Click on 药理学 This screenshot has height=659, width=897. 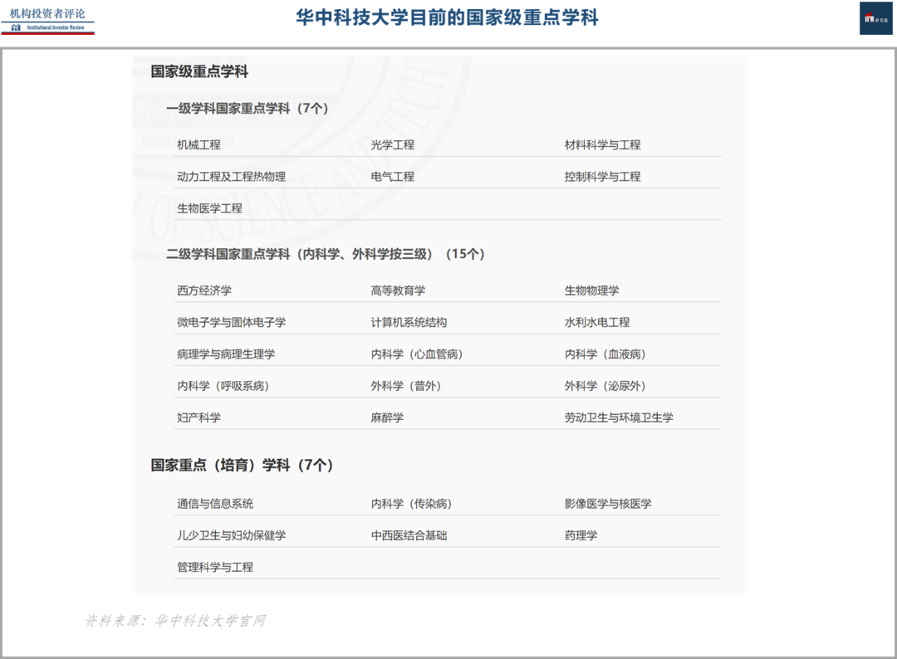581,535
